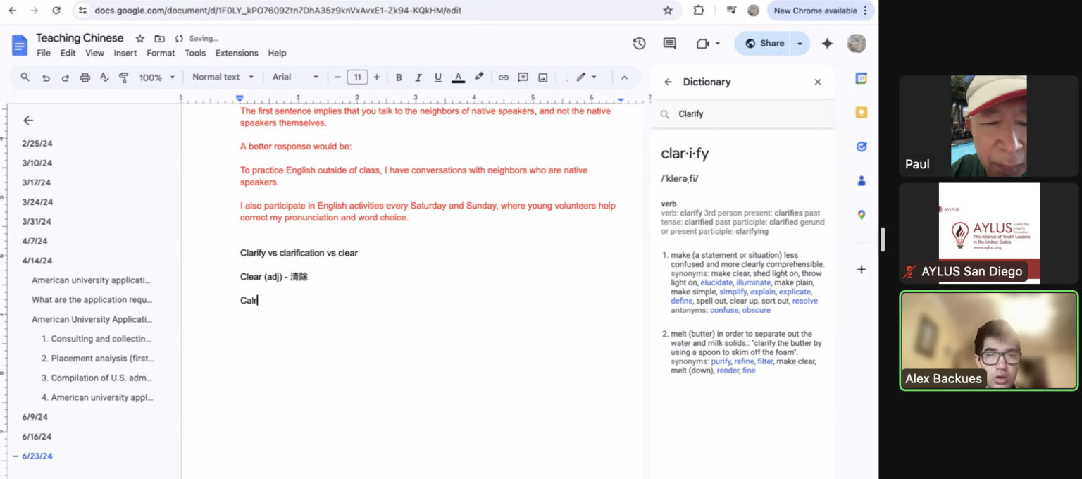The image size is (1082, 479).
Task: Bookmark this page with the star
Action: click(x=668, y=11)
